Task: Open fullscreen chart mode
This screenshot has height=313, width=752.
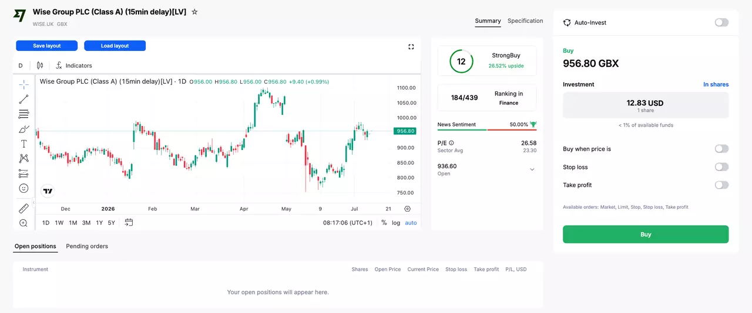Action: point(411,47)
